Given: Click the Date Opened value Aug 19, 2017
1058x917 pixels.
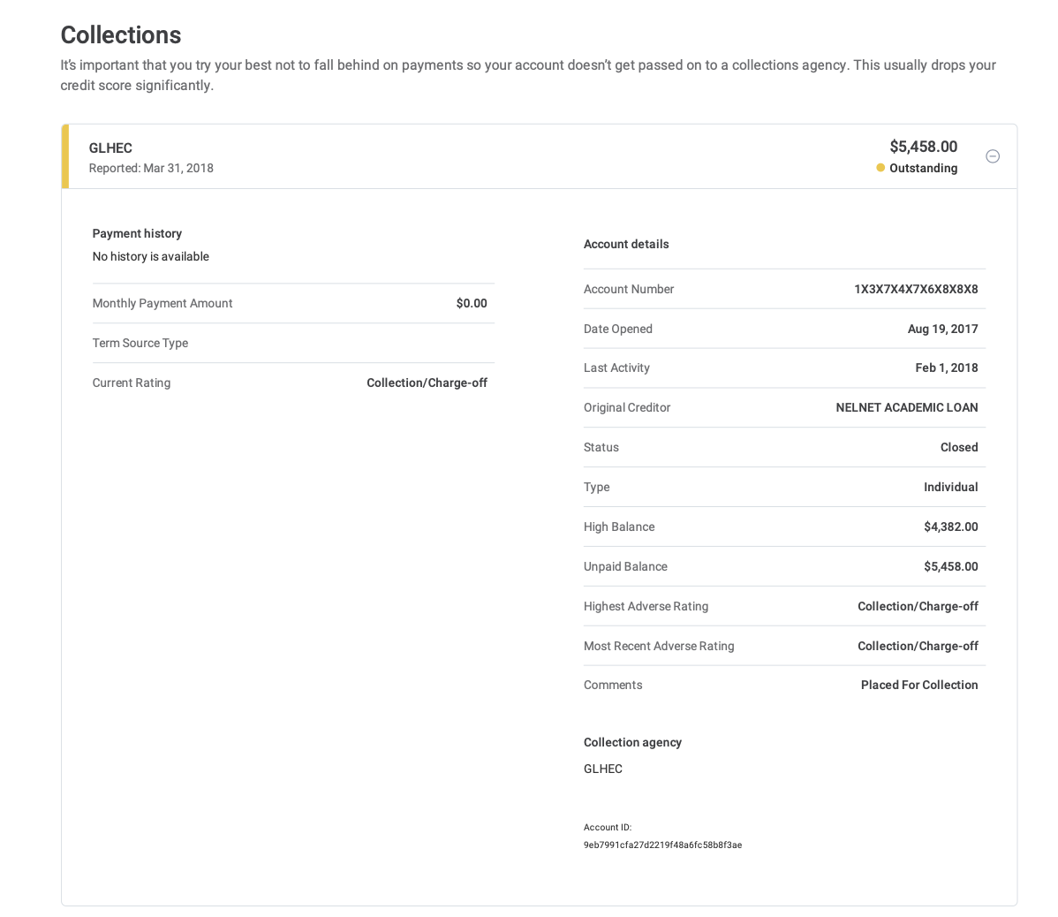Looking at the screenshot, I should 942,329.
